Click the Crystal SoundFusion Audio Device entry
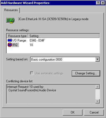The width and height of the screenshot is (106, 118). point(32,90)
